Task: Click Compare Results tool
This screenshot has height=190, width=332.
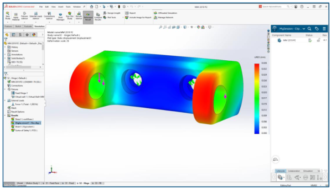Action: (x=98, y=17)
